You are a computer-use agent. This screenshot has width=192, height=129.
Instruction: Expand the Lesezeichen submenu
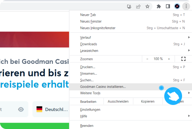pyautogui.click(x=130, y=51)
